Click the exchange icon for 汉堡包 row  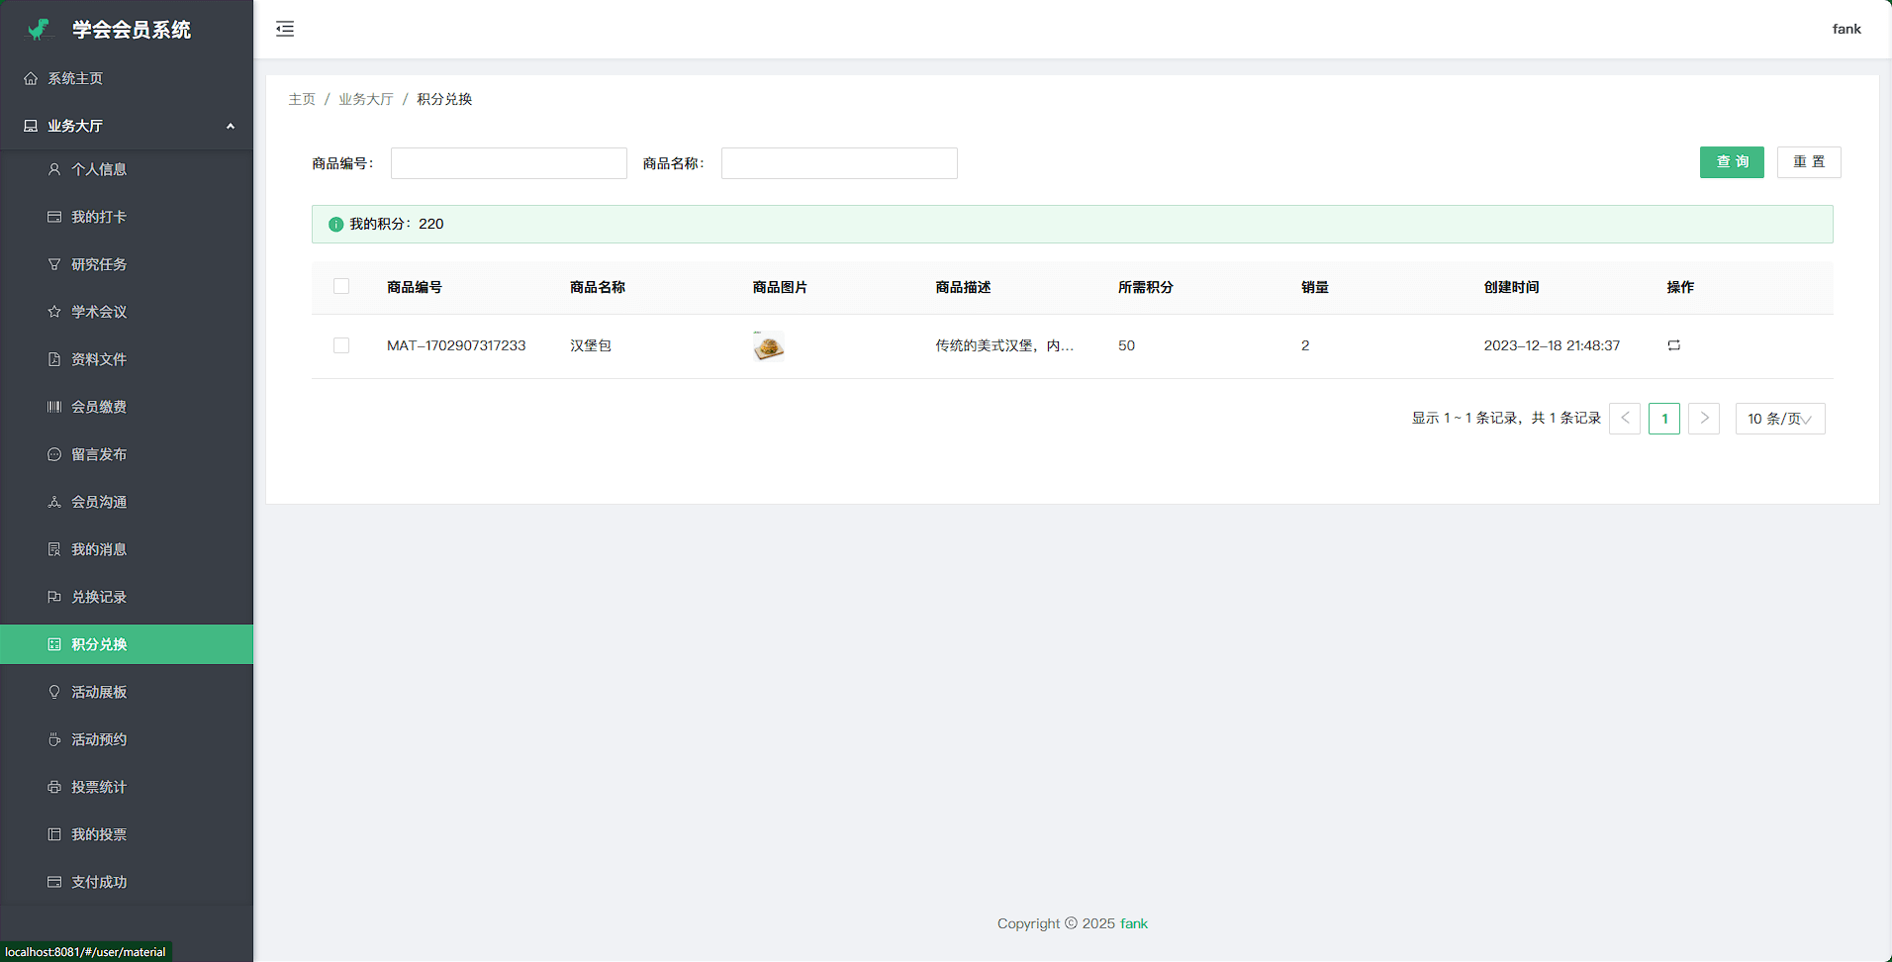[1673, 345]
